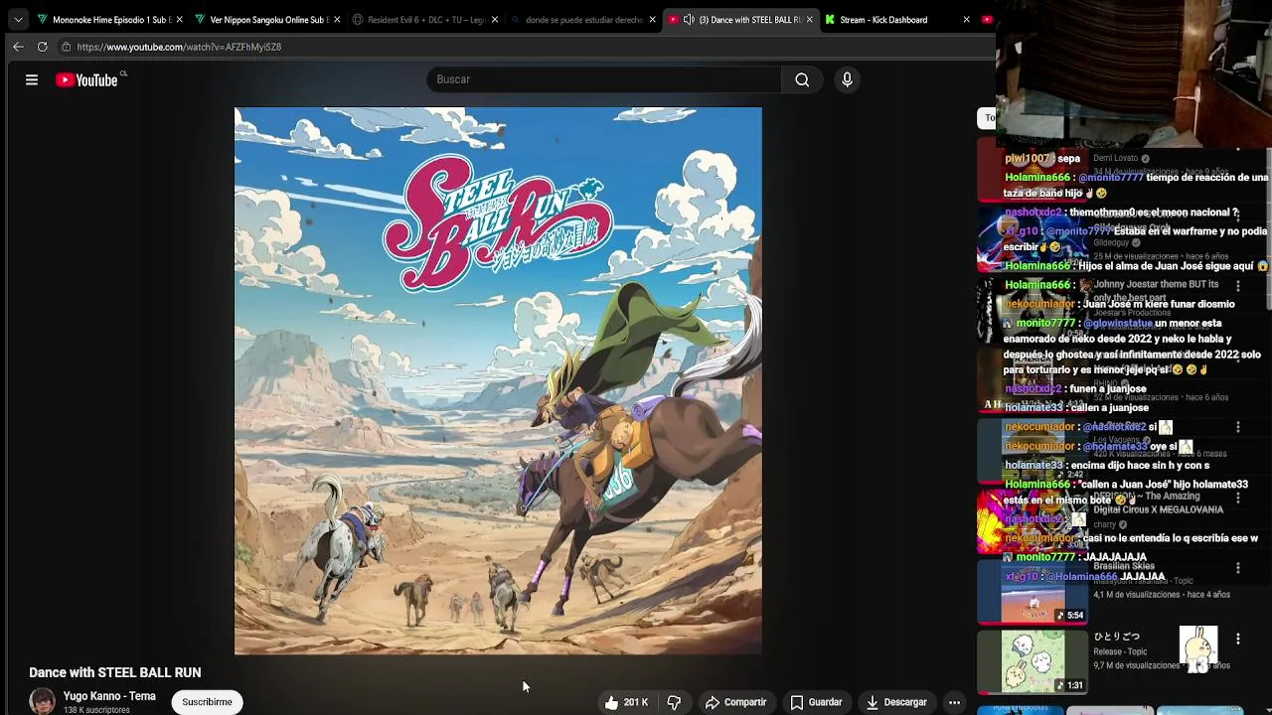The width and height of the screenshot is (1272, 715).
Task: Open the 1:31 Release Topic thumbnail
Action: point(1032,661)
